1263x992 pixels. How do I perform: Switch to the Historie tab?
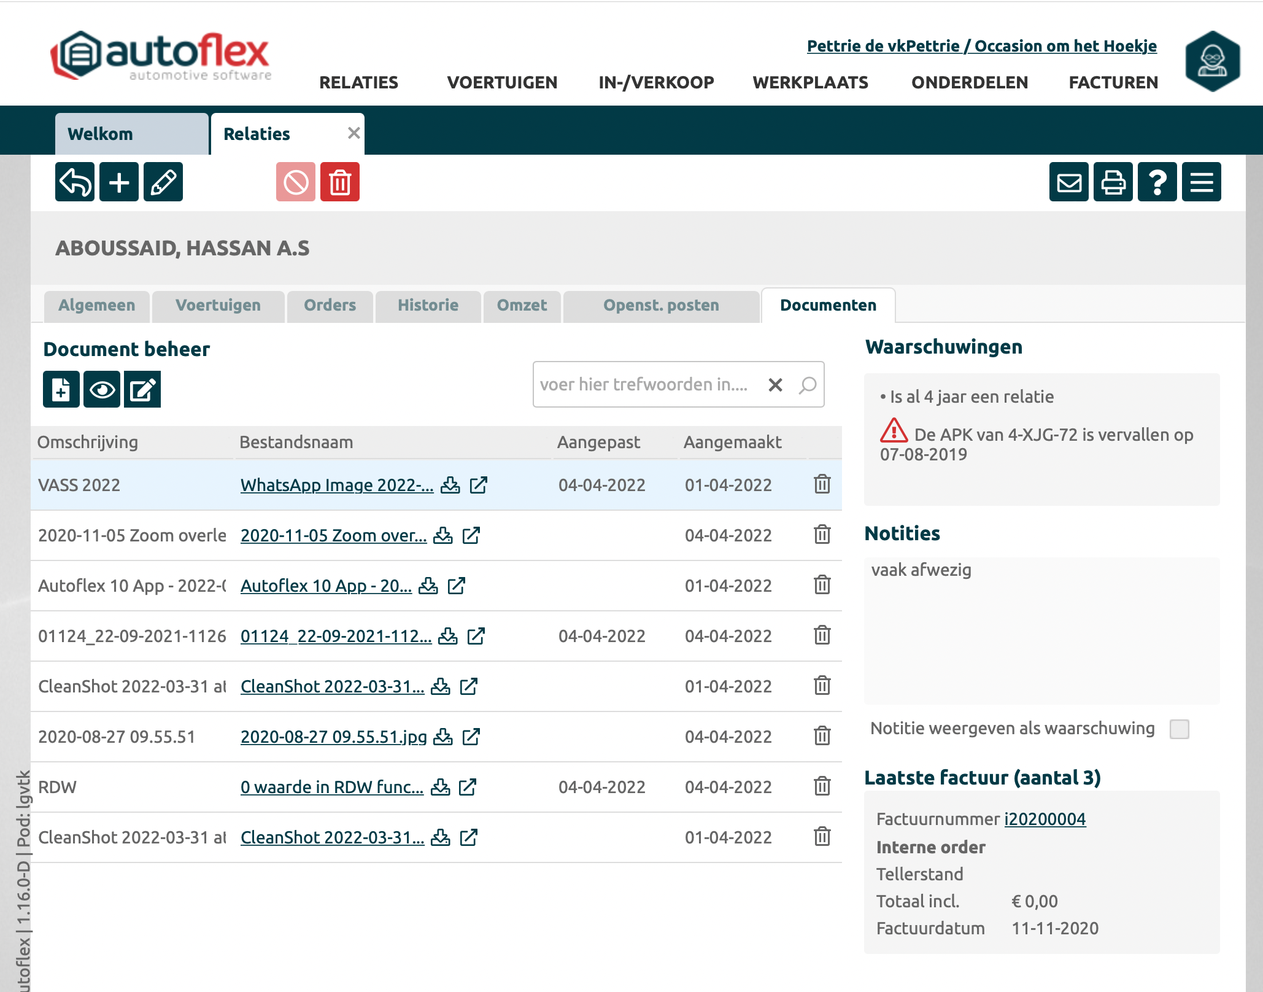point(428,305)
